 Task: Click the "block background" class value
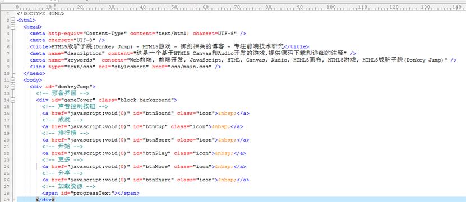(146, 100)
